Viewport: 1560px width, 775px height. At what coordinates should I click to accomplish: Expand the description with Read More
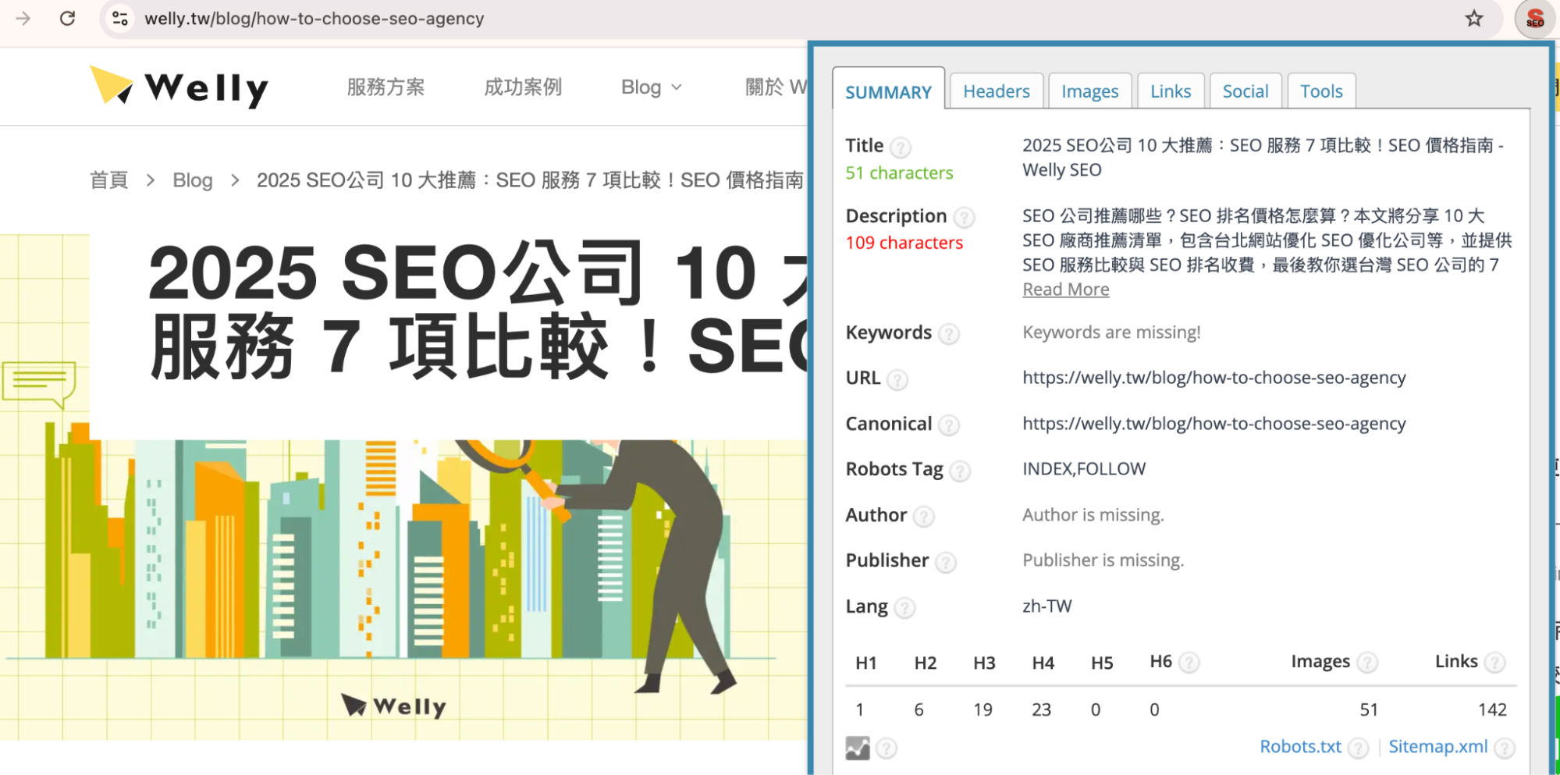(1064, 289)
